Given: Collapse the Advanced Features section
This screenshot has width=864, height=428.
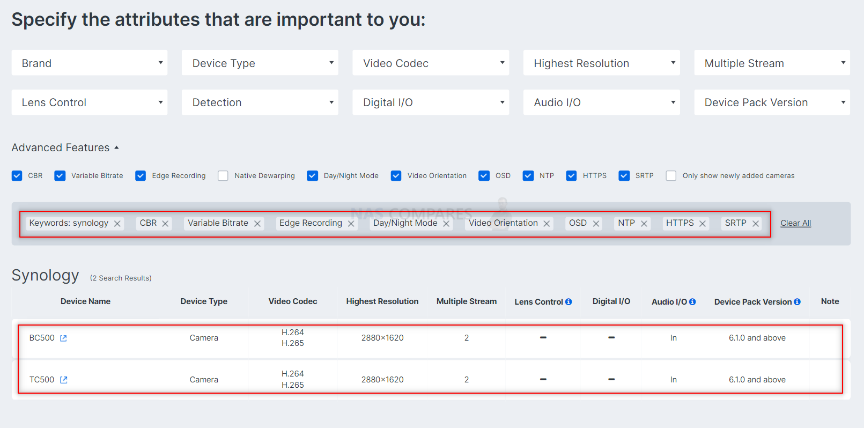Looking at the screenshot, I should tap(65, 147).
